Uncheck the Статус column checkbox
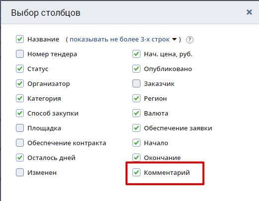The width and height of the screenshot is (259, 201). pos(20,69)
